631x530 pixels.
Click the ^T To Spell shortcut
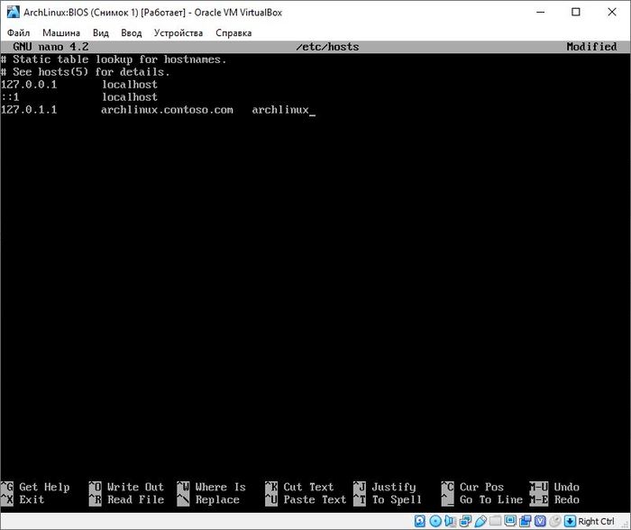pyautogui.click(x=388, y=499)
